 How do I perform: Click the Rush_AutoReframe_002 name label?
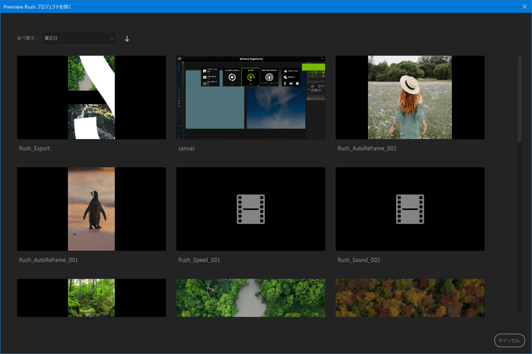click(x=367, y=149)
